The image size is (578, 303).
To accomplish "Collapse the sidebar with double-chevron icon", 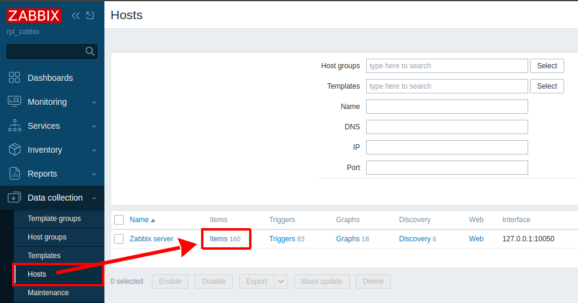I will [76, 16].
